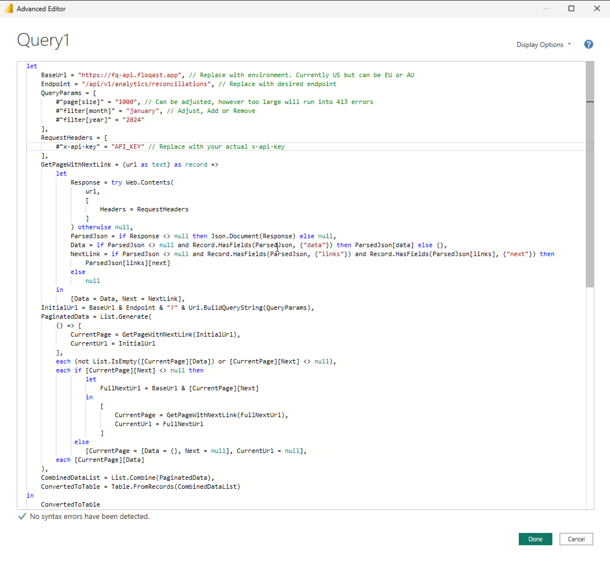
Task: Click the Cancel button
Action: [x=576, y=539]
